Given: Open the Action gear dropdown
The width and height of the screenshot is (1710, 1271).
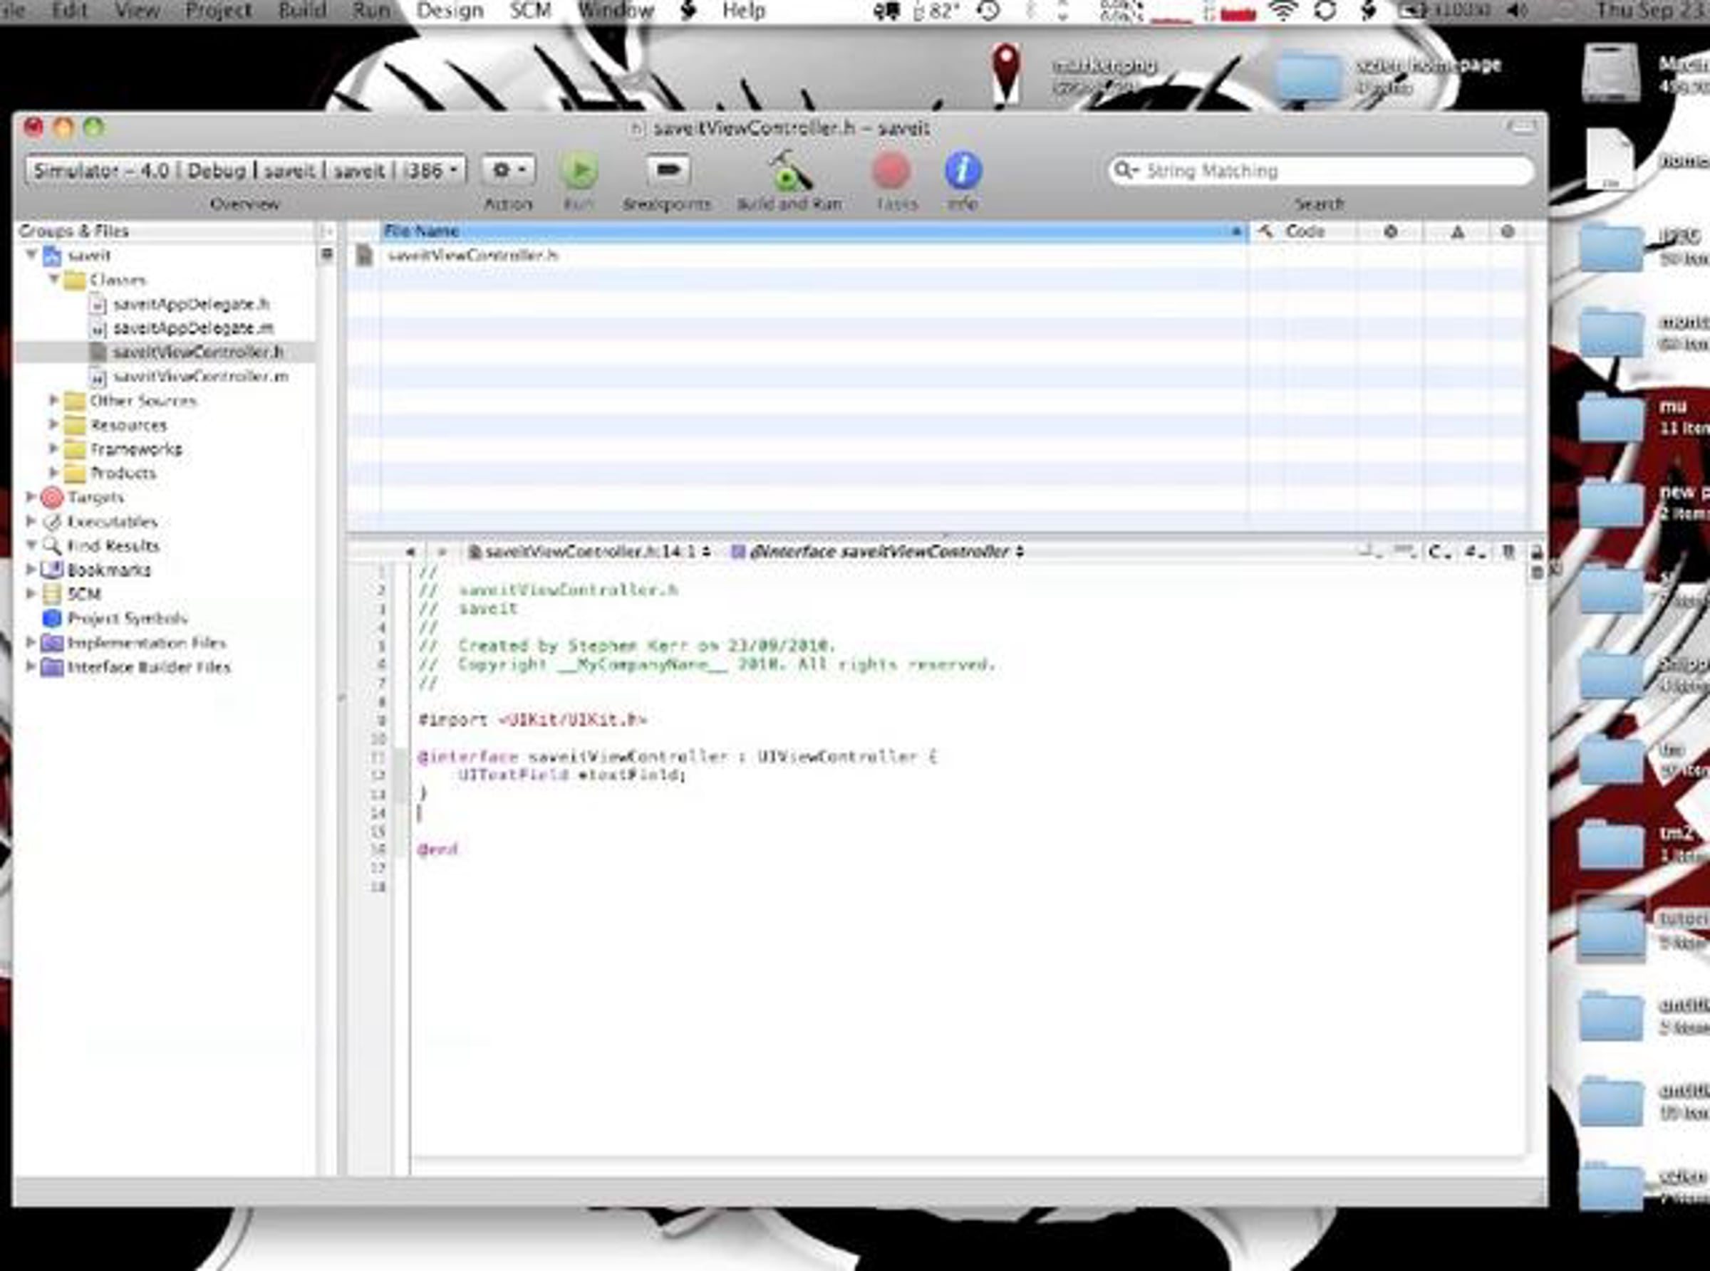Looking at the screenshot, I should 508,170.
